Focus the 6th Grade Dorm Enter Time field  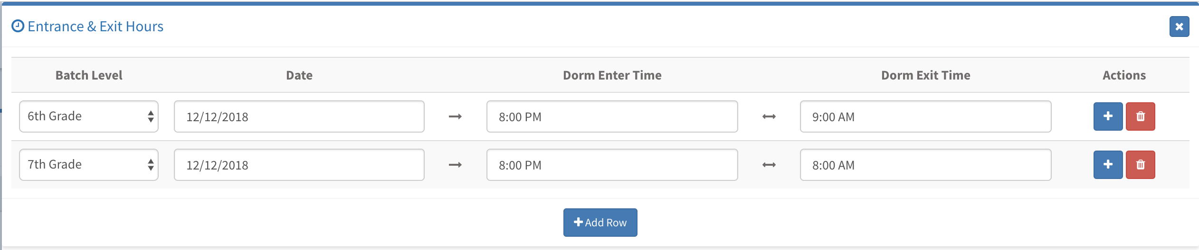[612, 116]
